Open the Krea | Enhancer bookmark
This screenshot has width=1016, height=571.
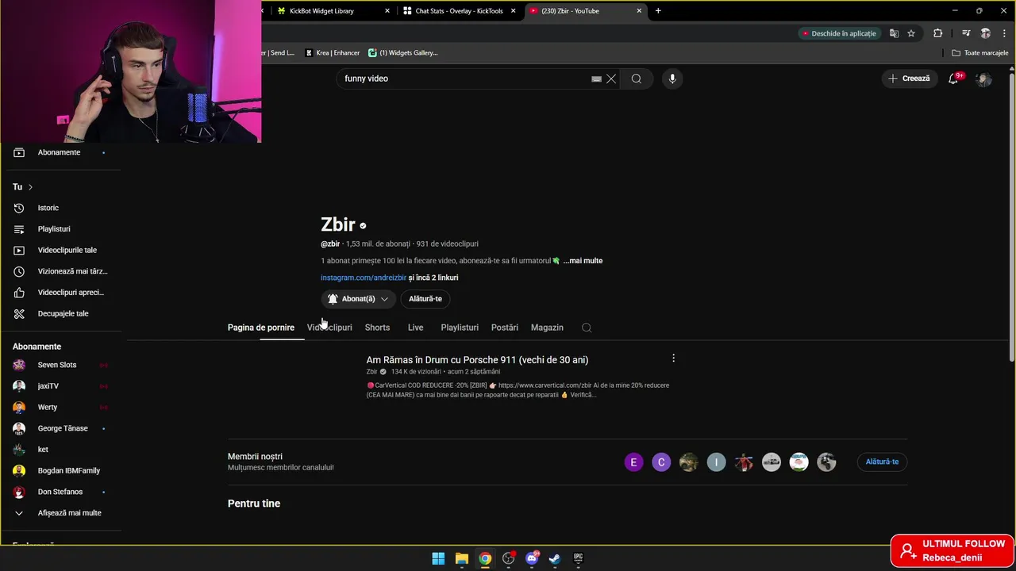(x=333, y=53)
